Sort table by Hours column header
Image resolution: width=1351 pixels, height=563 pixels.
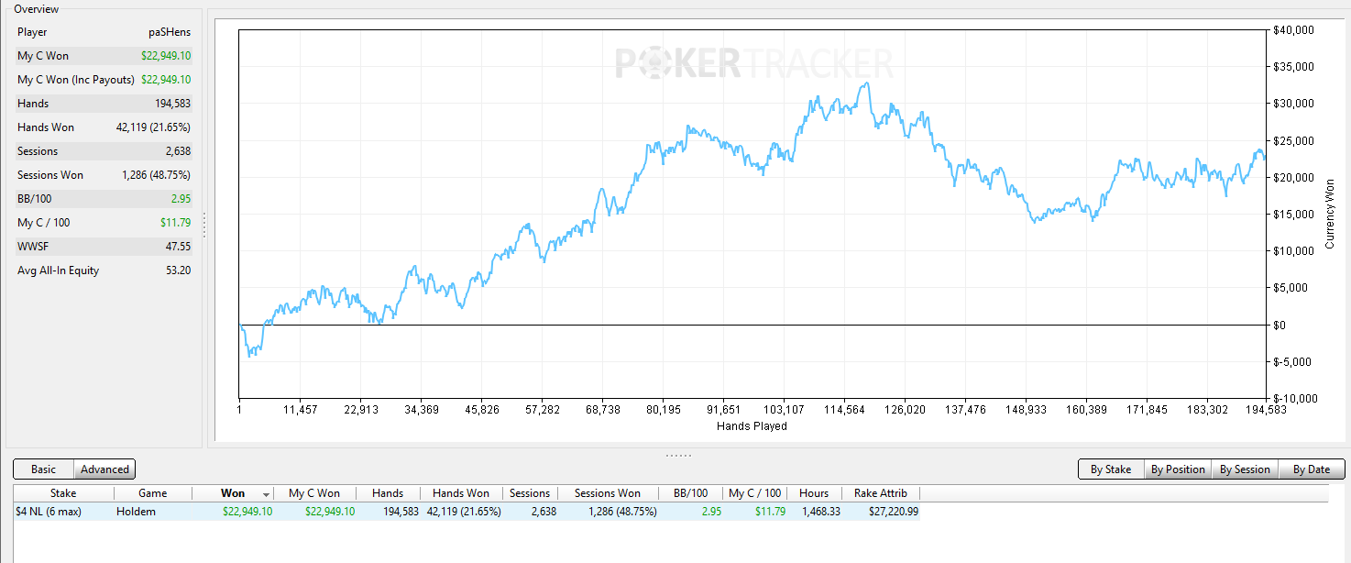point(814,493)
